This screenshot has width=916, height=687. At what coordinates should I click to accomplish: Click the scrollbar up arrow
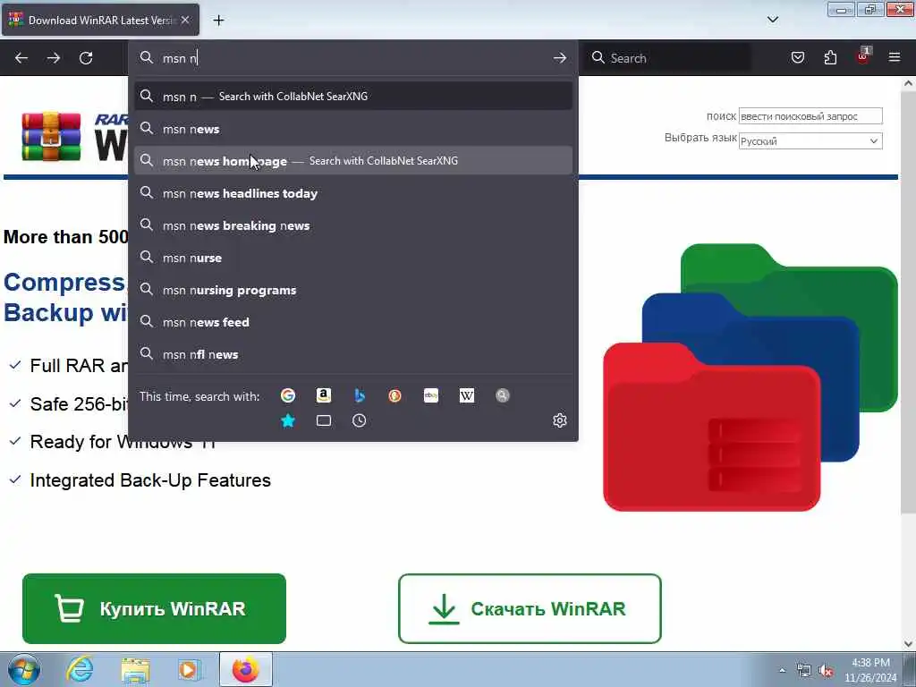click(908, 83)
